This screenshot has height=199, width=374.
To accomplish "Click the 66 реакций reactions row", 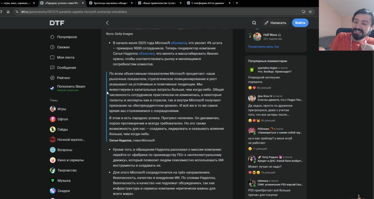I will 260,88.
